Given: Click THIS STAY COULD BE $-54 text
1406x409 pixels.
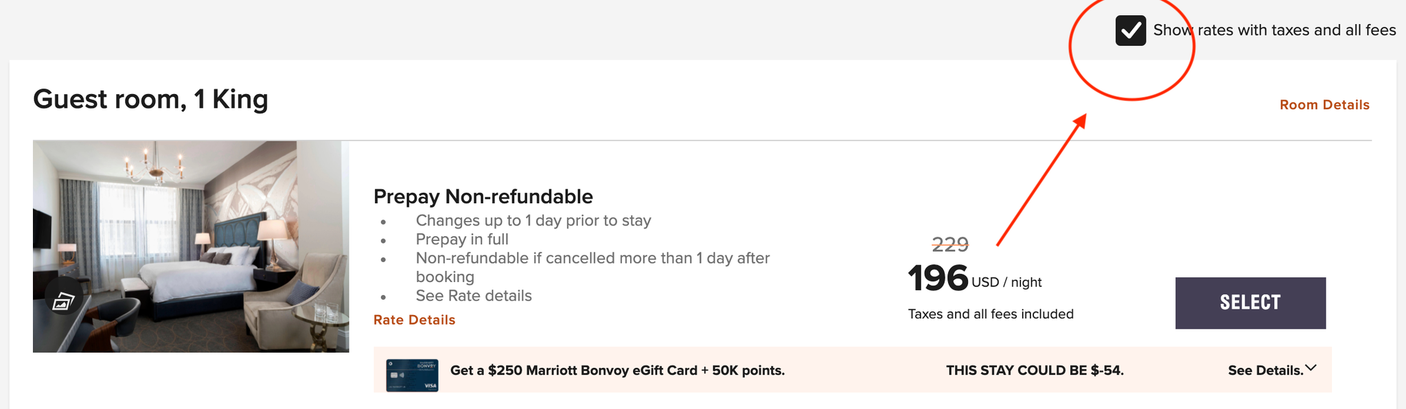Looking at the screenshot, I should coord(1034,369).
